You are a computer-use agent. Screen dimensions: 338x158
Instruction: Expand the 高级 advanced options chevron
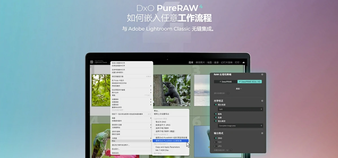[x=239, y=89]
